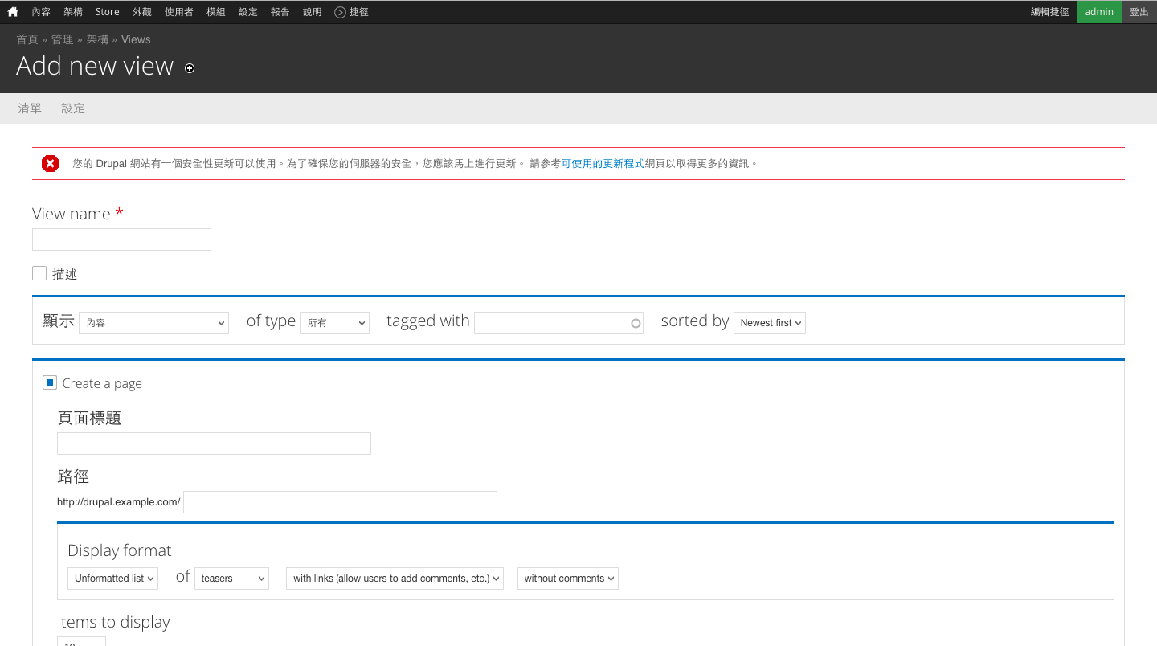Open the 外觀 menu
This screenshot has width=1157, height=646.
(x=142, y=12)
